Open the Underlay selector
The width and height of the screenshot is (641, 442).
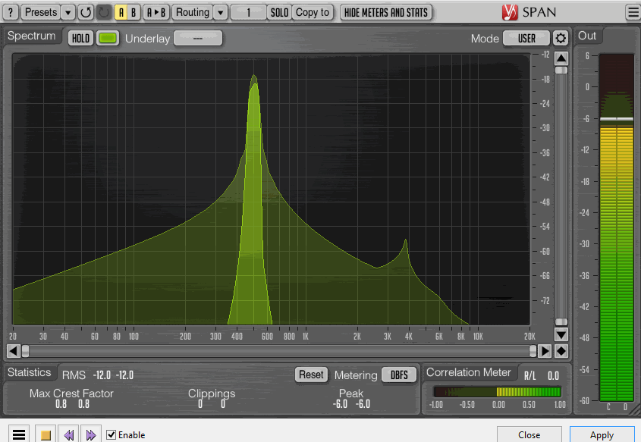pyautogui.click(x=198, y=39)
